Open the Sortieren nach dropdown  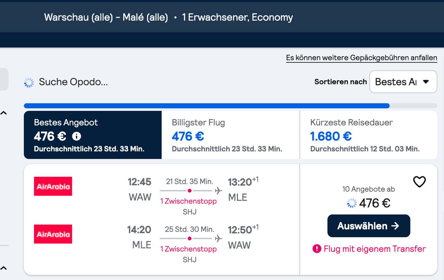click(x=403, y=82)
